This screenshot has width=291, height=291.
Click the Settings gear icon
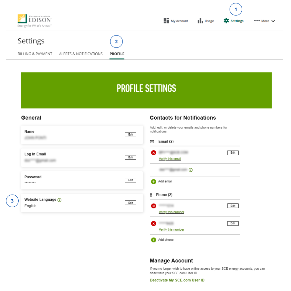pyautogui.click(x=226, y=20)
